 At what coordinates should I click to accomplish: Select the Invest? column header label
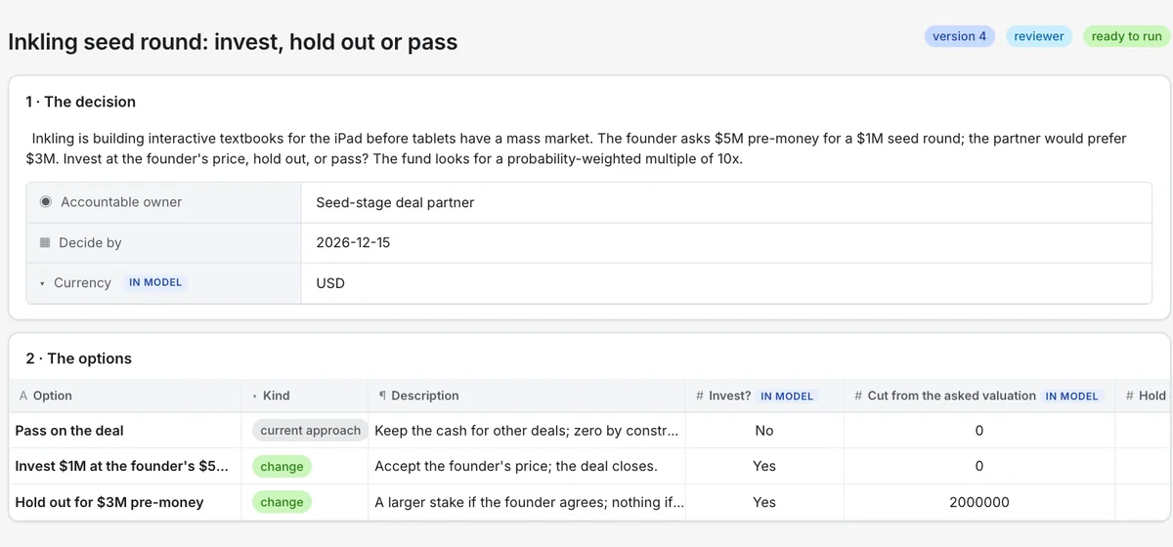tap(730, 396)
